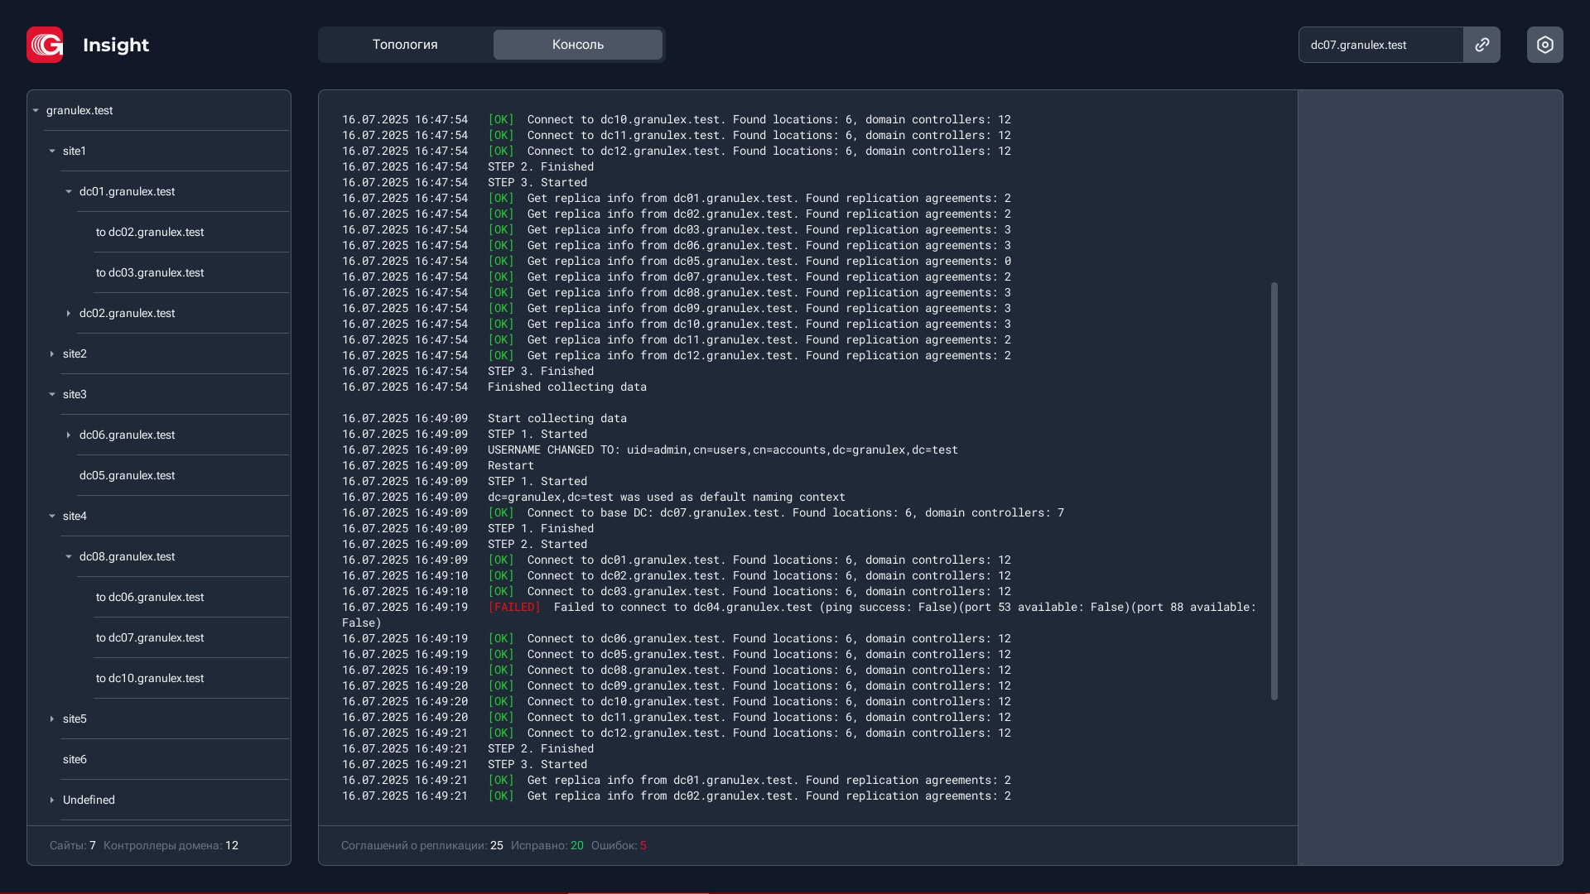Image resolution: width=1590 pixels, height=894 pixels.
Task: Expand the Undefined tree arrow
Action: point(52,800)
